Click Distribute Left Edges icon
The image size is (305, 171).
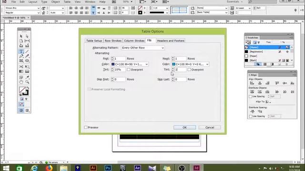pos(277,92)
